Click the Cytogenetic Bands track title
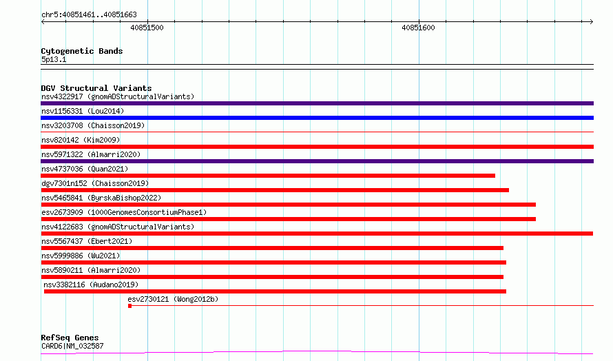Screen dimensions: 613x361 coord(82,51)
